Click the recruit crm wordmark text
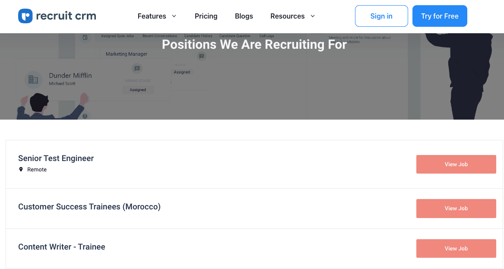Image resolution: width=504 pixels, height=269 pixels. click(66, 16)
